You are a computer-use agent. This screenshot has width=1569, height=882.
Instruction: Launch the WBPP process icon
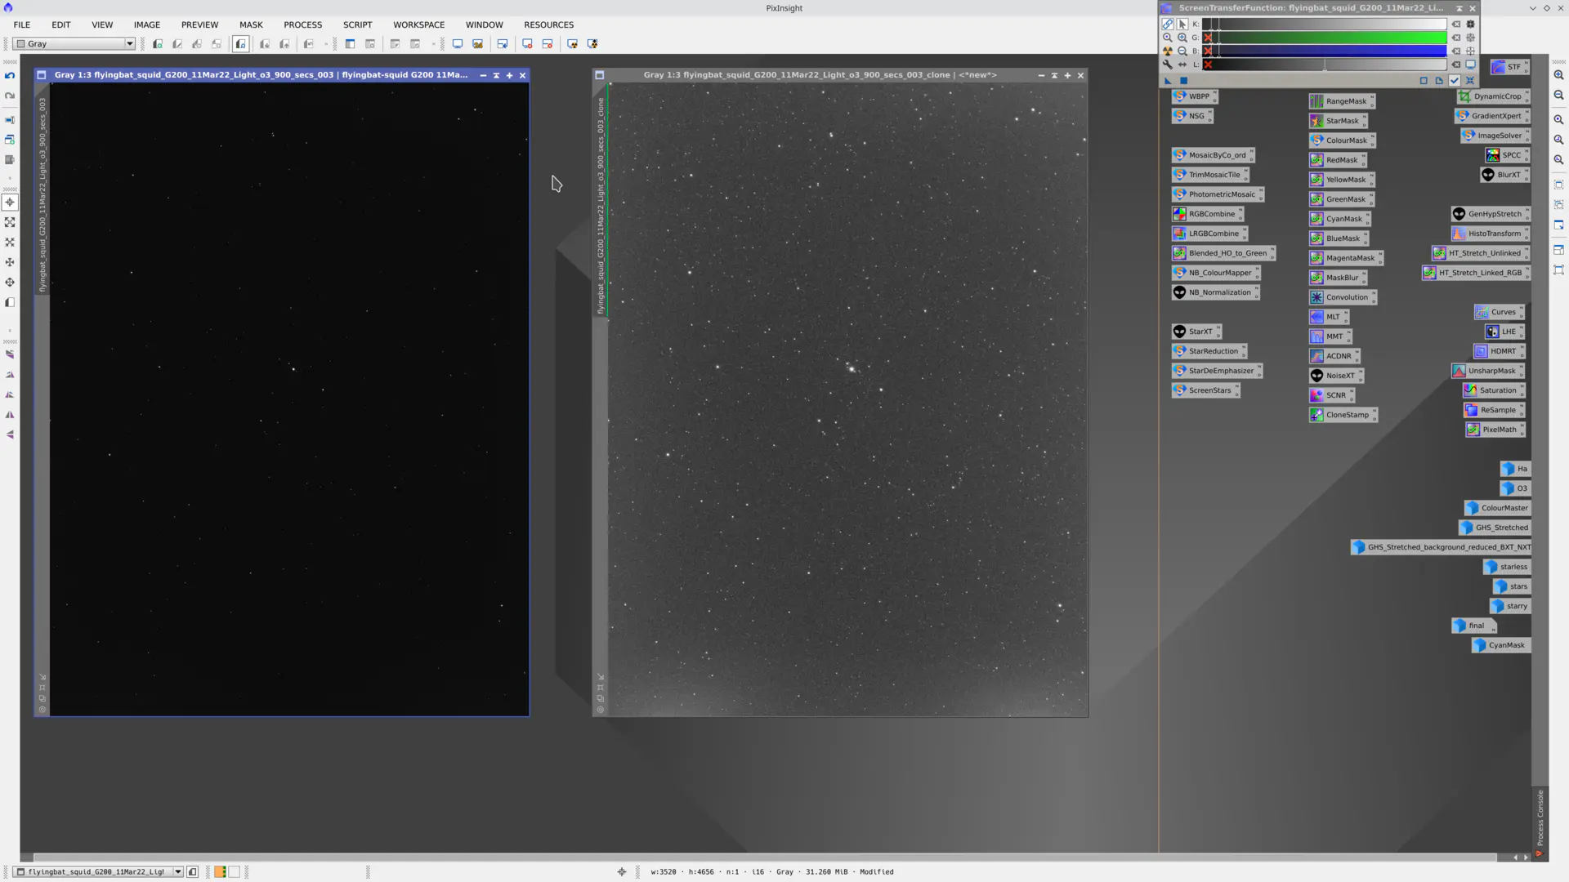[1194, 96]
